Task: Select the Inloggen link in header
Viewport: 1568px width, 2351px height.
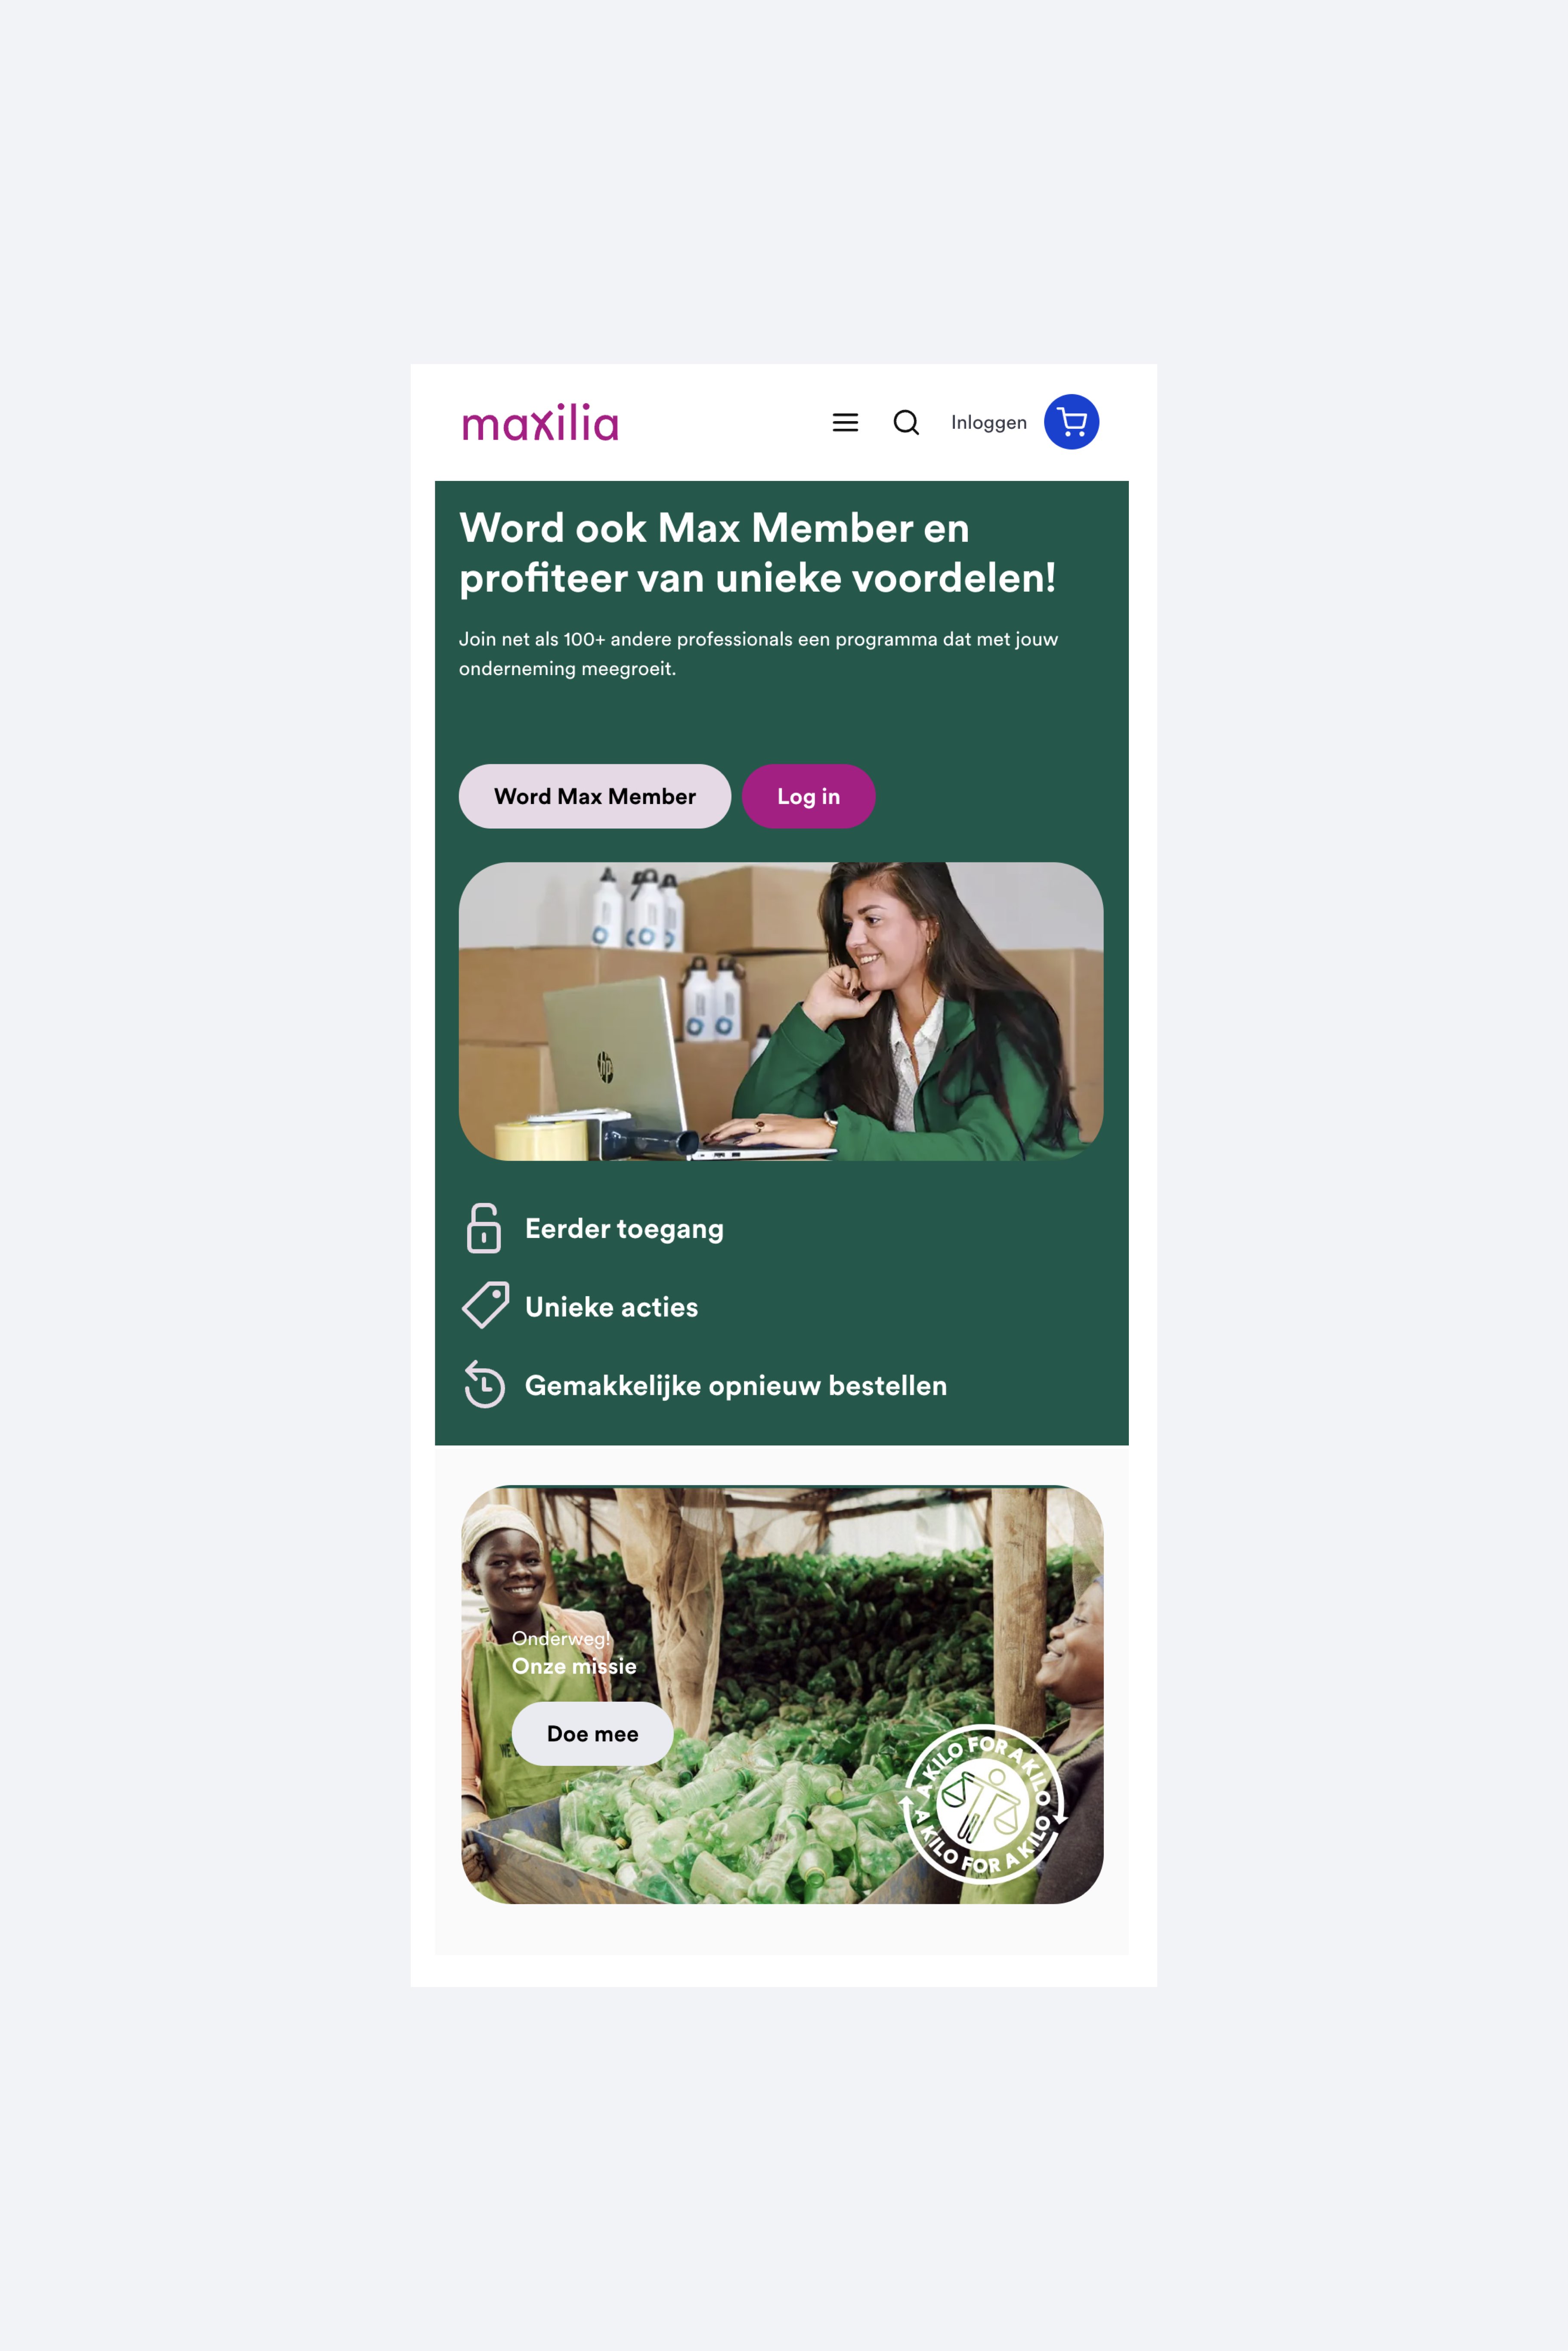Action: click(x=988, y=422)
